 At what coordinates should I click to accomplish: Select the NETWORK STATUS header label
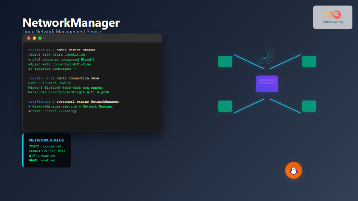(x=46, y=140)
